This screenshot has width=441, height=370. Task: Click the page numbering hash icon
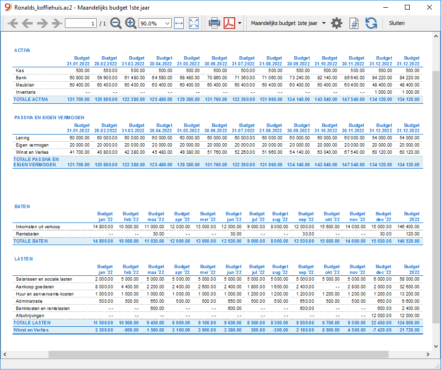pyautogui.click(x=354, y=24)
